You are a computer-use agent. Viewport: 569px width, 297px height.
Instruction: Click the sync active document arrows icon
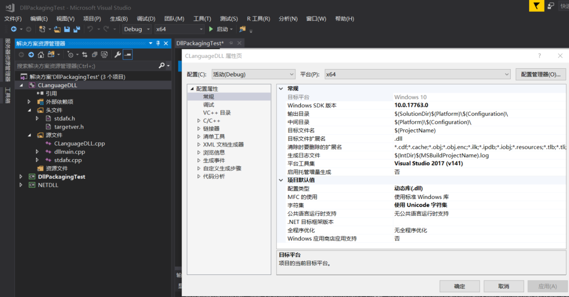(84, 55)
